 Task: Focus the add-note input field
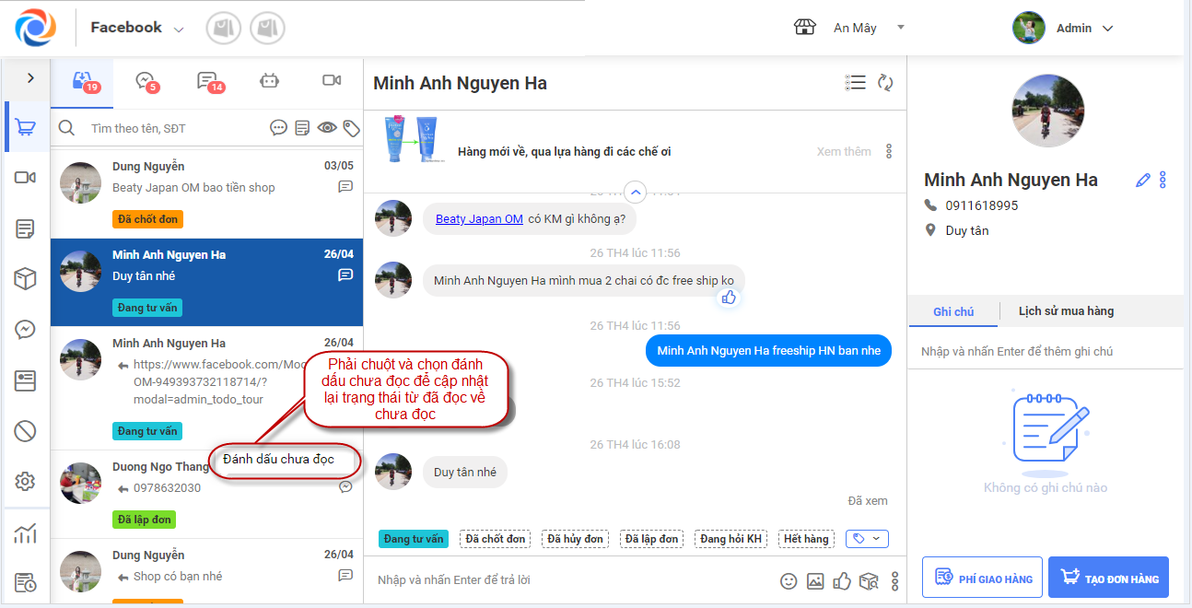[1045, 352]
